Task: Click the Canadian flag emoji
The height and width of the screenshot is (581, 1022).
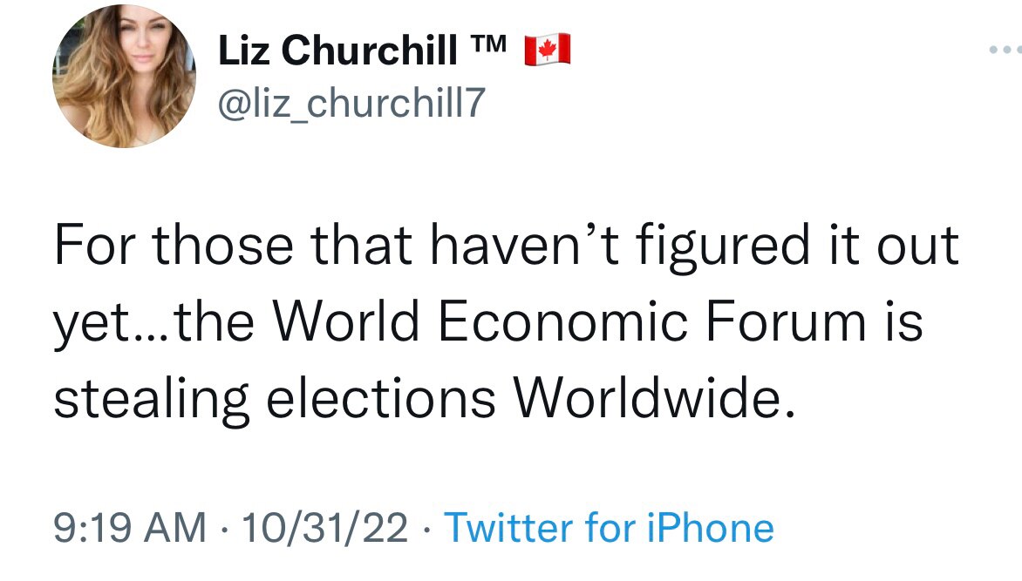Action: 547,51
